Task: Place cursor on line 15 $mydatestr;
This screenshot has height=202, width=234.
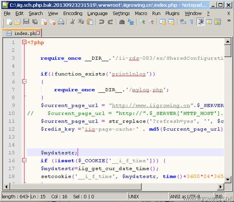Action: [x=59, y=153]
